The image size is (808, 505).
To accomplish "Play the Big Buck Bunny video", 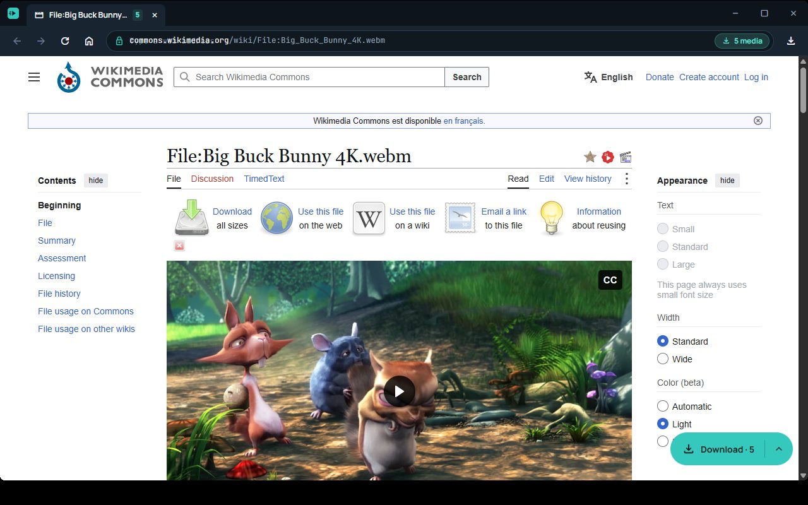I will [400, 391].
